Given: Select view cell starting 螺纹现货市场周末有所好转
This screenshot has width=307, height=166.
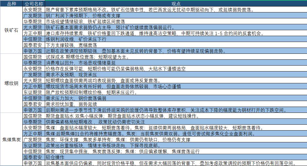Looking at the screenshot, I should tap(176, 86).
